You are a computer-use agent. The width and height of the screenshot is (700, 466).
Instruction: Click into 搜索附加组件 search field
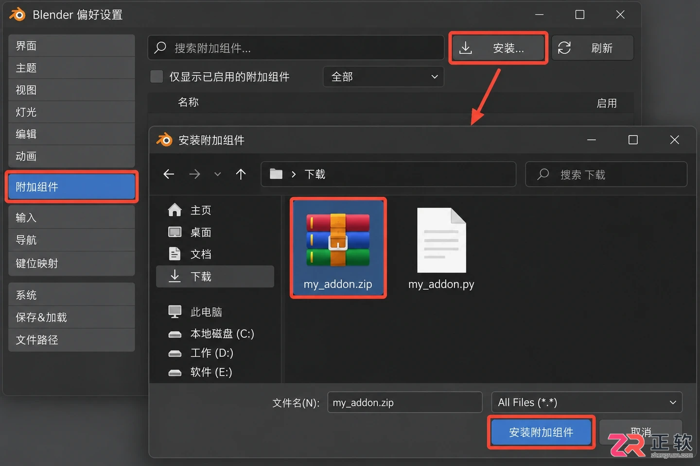[x=296, y=48]
